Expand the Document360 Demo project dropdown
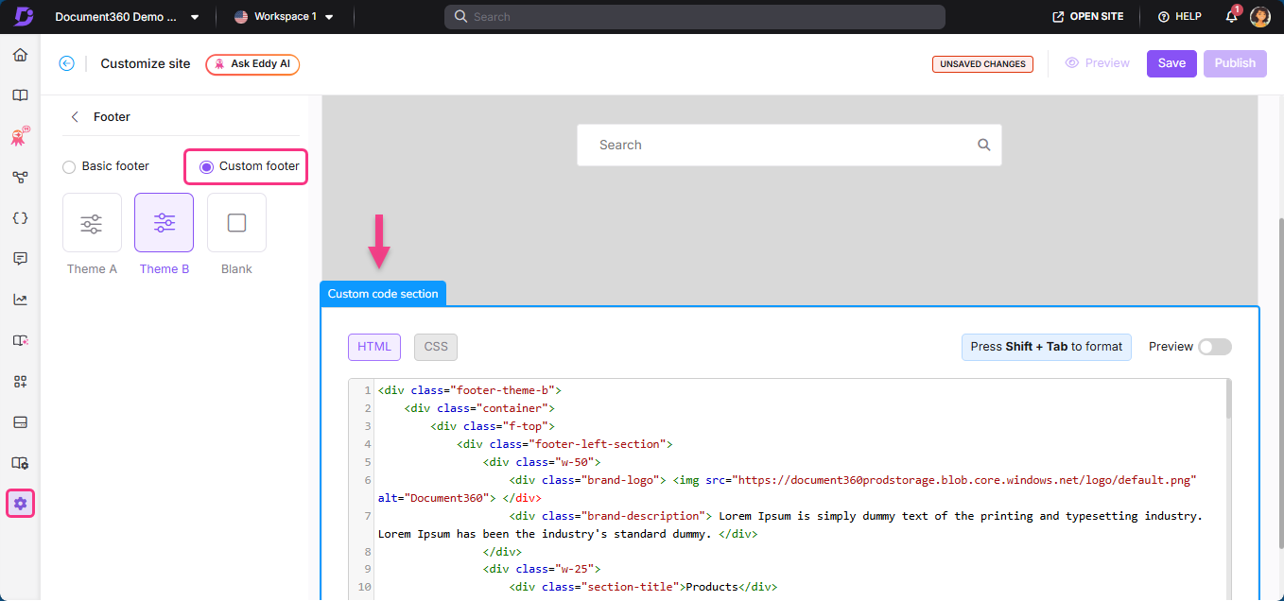The image size is (1284, 601). pos(127,17)
